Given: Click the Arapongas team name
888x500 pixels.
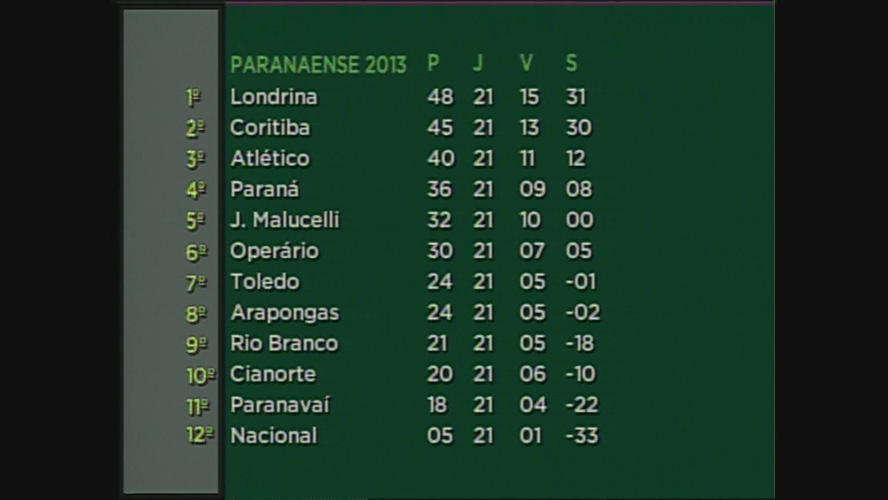Looking at the screenshot, I should click(285, 313).
